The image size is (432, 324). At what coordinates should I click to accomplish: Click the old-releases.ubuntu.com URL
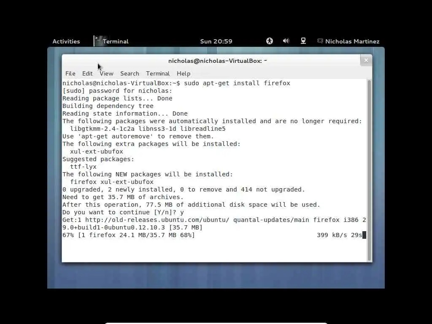tap(157, 220)
